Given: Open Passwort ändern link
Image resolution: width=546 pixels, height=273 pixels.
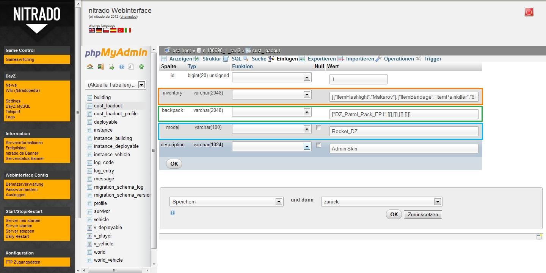Looking at the screenshot, I should pos(22,189).
